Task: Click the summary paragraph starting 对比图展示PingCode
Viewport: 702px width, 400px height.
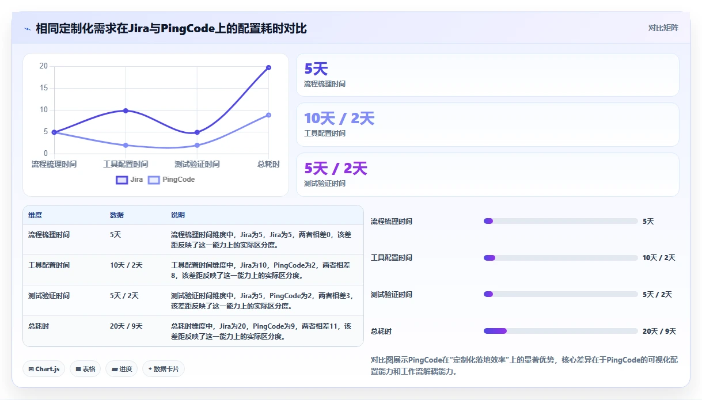Action: pyautogui.click(x=525, y=366)
